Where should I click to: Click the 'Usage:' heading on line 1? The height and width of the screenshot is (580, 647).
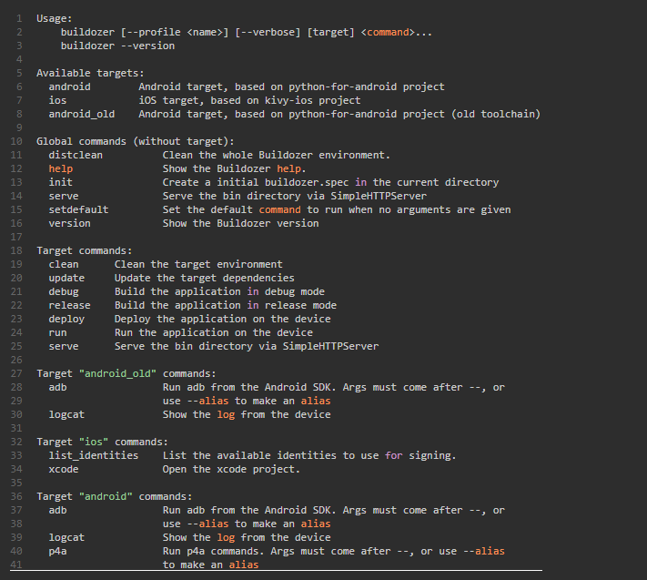point(54,18)
